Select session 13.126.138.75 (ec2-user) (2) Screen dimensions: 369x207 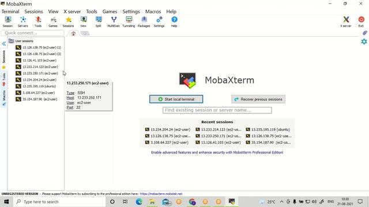[39, 53]
